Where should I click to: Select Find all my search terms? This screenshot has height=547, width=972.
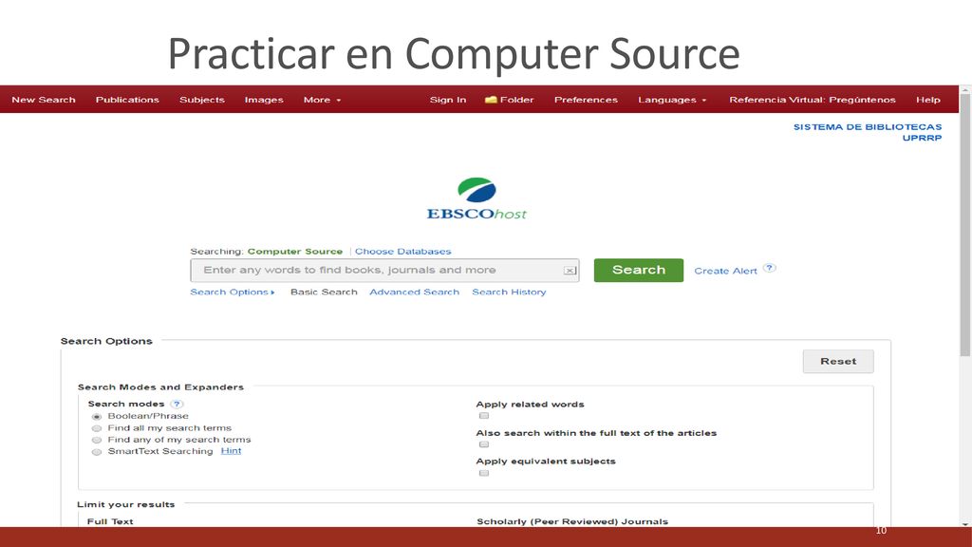[x=97, y=428]
